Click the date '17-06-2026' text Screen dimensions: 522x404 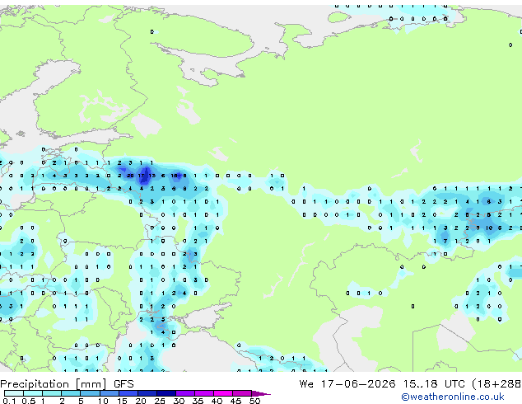[358, 384]
